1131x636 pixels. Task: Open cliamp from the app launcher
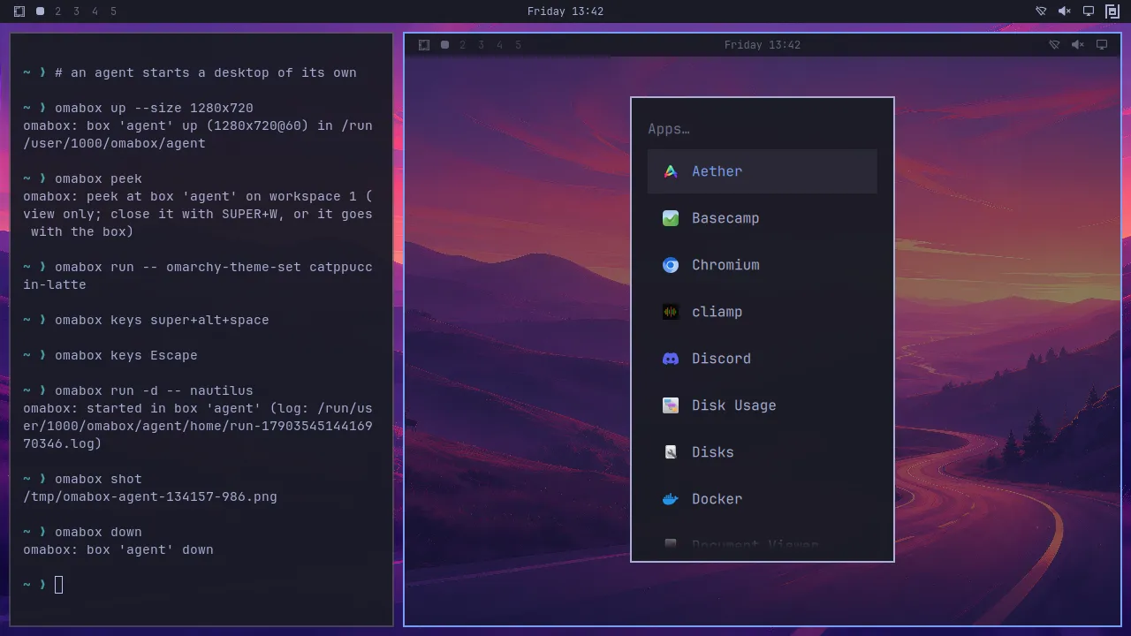[x=763, y=312]
